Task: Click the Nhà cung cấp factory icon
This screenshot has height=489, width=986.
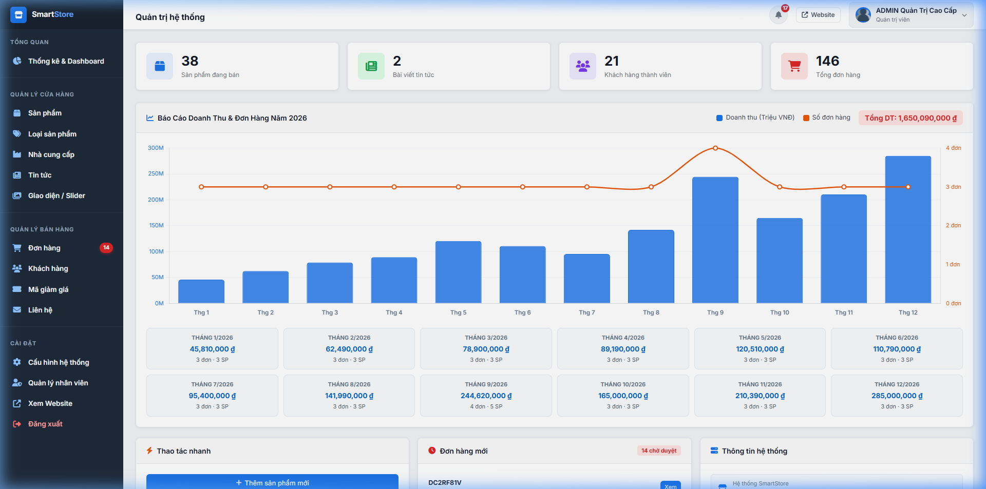Action: pos(17,154)
